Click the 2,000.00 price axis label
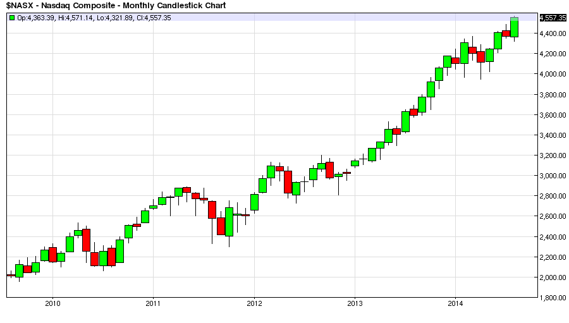 tap(553, 277)
